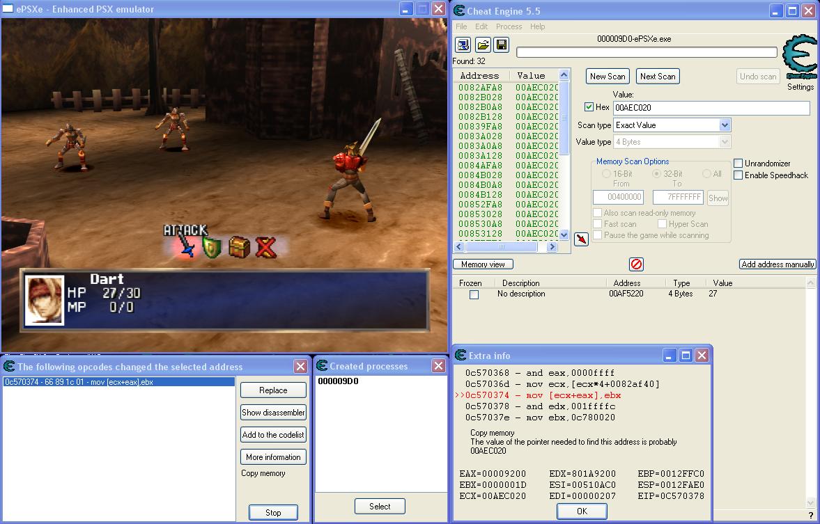This screenshot has width=820, height=524.
Task: Open the Scan type dropdown
Action: 725,125
